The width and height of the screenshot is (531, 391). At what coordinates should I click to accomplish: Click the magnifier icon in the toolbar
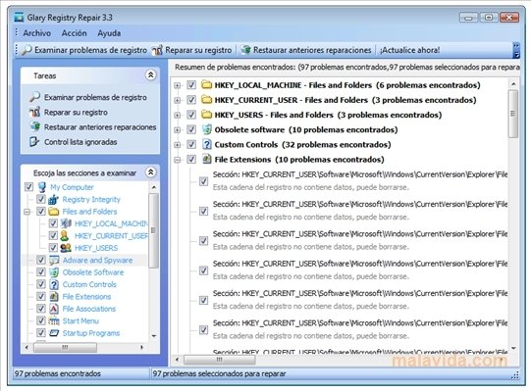[x=27, y=50]
